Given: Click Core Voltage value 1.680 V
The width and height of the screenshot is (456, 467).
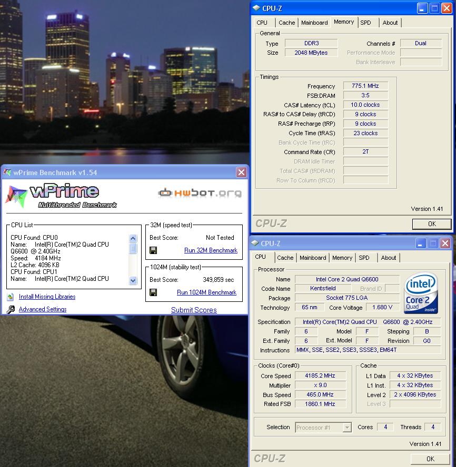Looking at the screenshot, I should pyautogui.click(x=382, y=307).
